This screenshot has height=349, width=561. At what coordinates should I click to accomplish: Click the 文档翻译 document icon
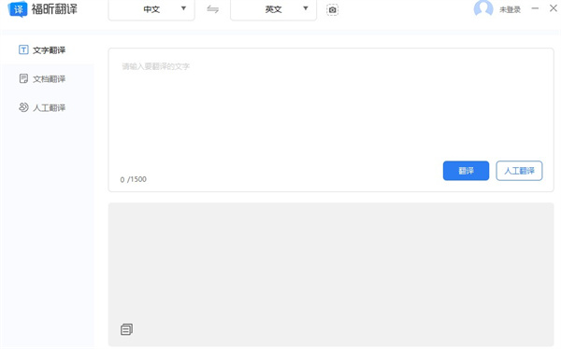[23, 78]
